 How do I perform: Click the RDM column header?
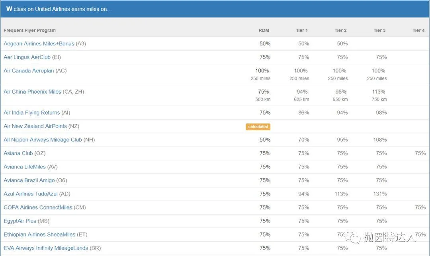(264, 30)
